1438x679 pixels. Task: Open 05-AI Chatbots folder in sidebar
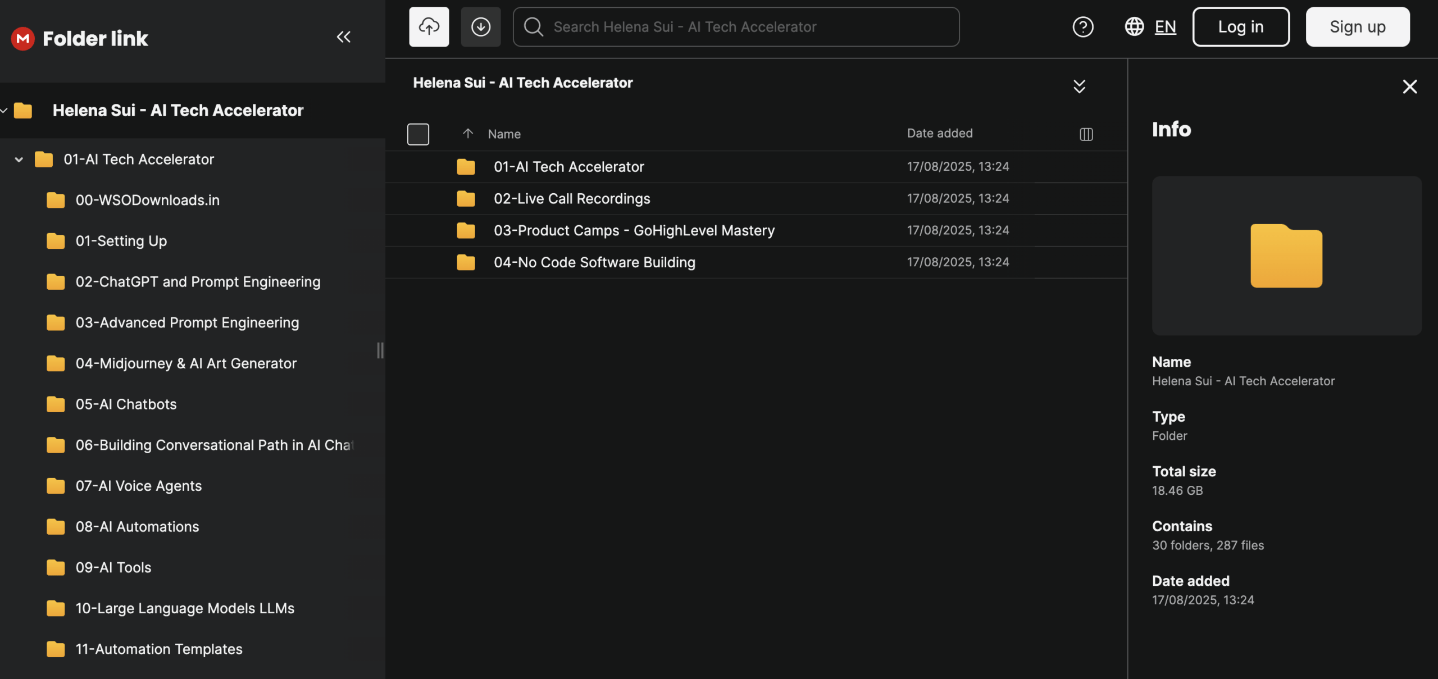(126, 404)
